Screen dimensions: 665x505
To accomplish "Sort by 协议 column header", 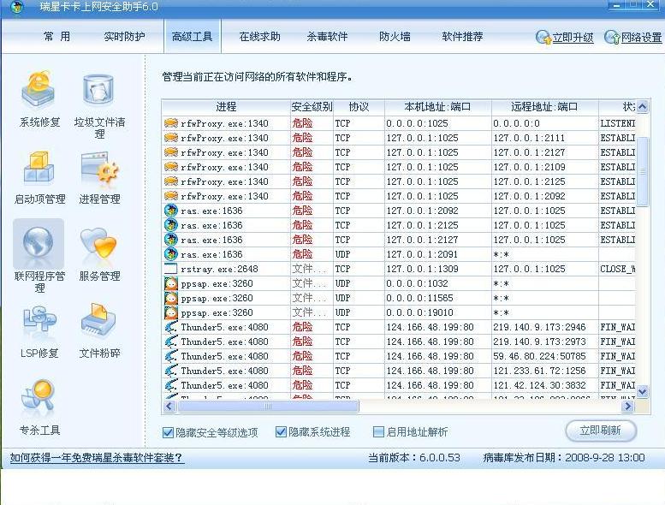I will click(x=359, y=107).
